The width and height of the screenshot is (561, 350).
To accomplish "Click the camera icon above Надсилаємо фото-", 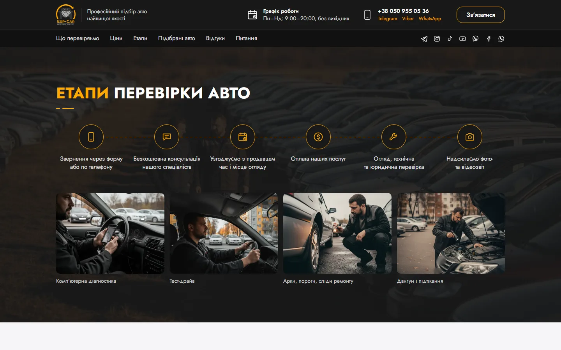I will (x=470, y=137).
